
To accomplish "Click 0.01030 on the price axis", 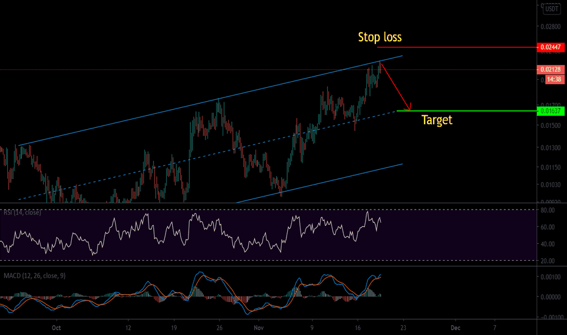I will (x=551, y=185).
